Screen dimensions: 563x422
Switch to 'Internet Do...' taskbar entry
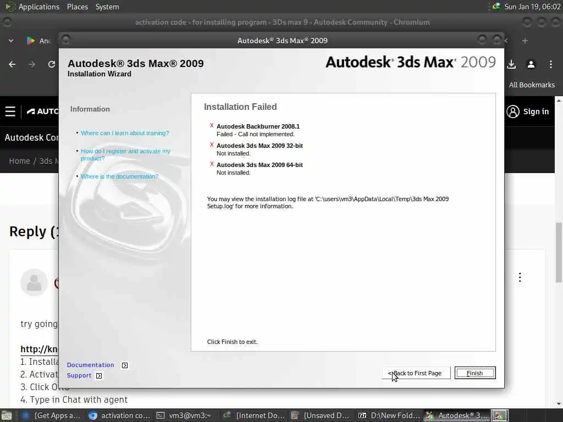pos(254,415)
